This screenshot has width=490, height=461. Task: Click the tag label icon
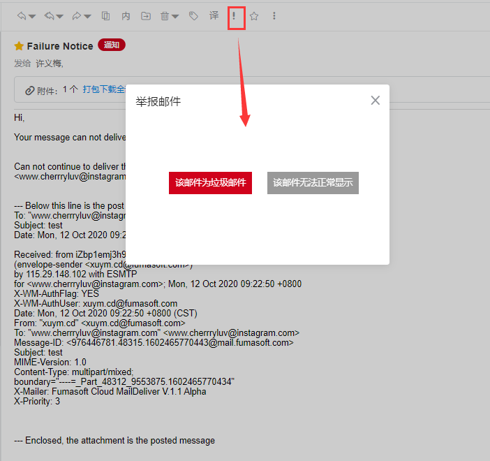pos(194,16)
